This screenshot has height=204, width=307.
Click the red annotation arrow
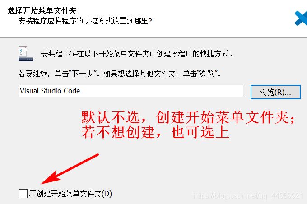(x=70, y=169)
